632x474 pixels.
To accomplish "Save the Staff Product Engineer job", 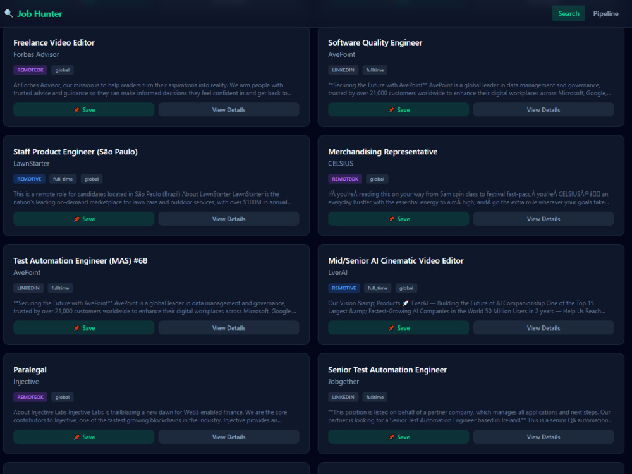I will (x=84, y=219).
